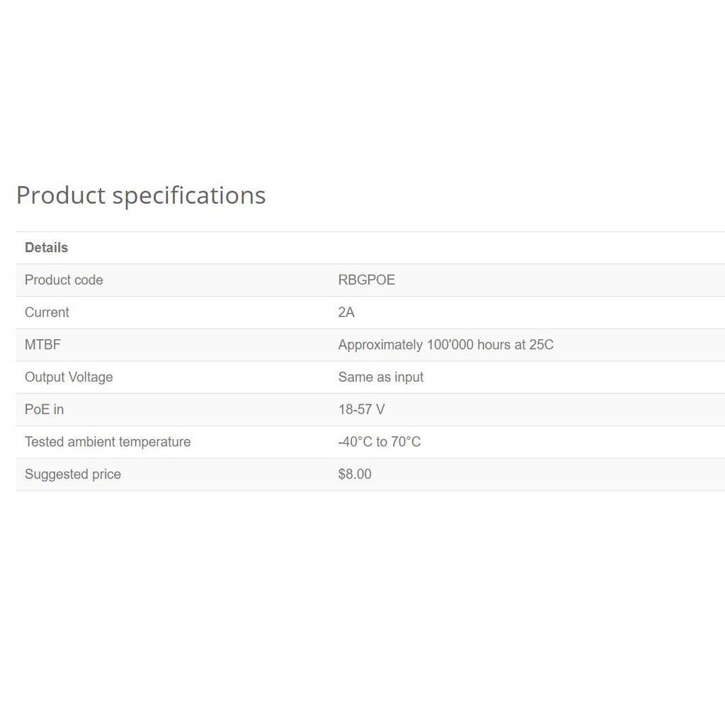Select the Tested ambient temperature label
The width and height of the screenshot is (725, 725).
108,442
